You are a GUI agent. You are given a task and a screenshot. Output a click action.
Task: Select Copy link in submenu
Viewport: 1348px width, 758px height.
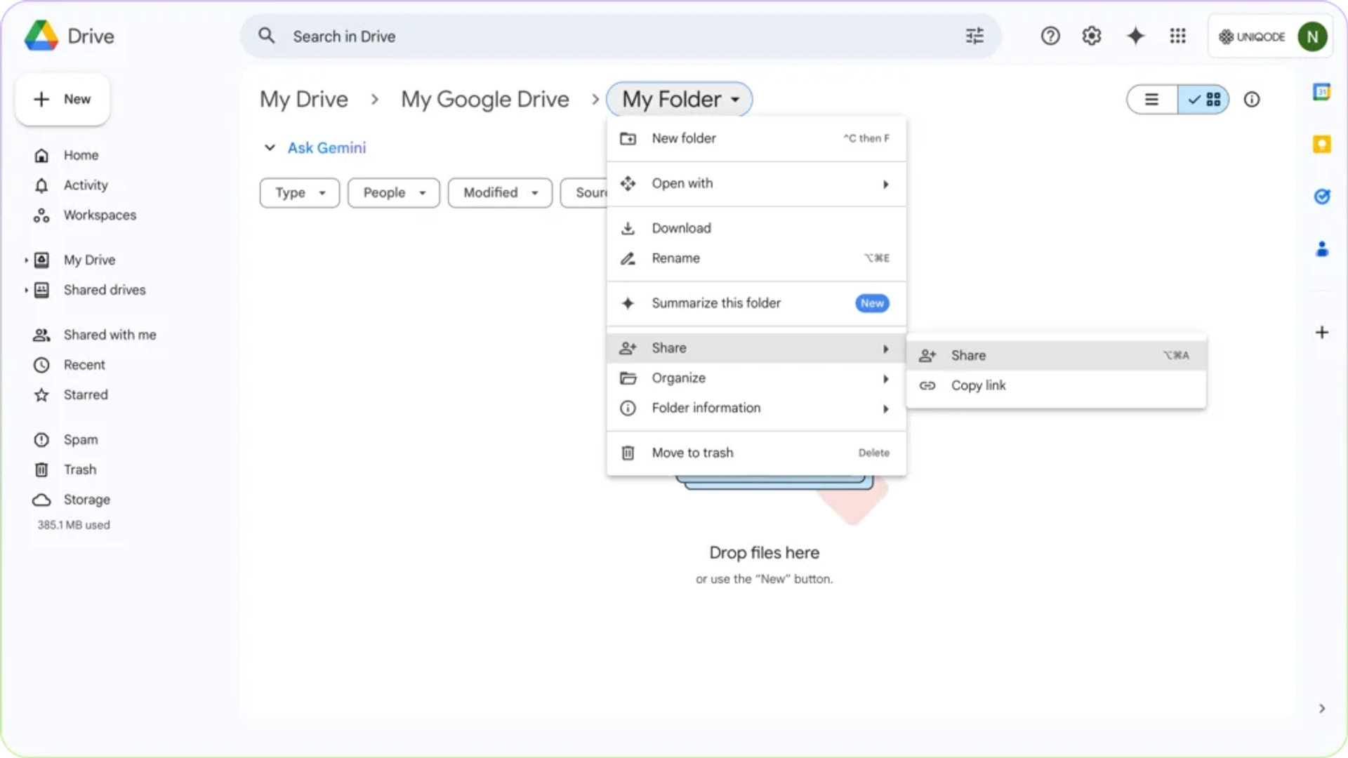(1056, 385)
